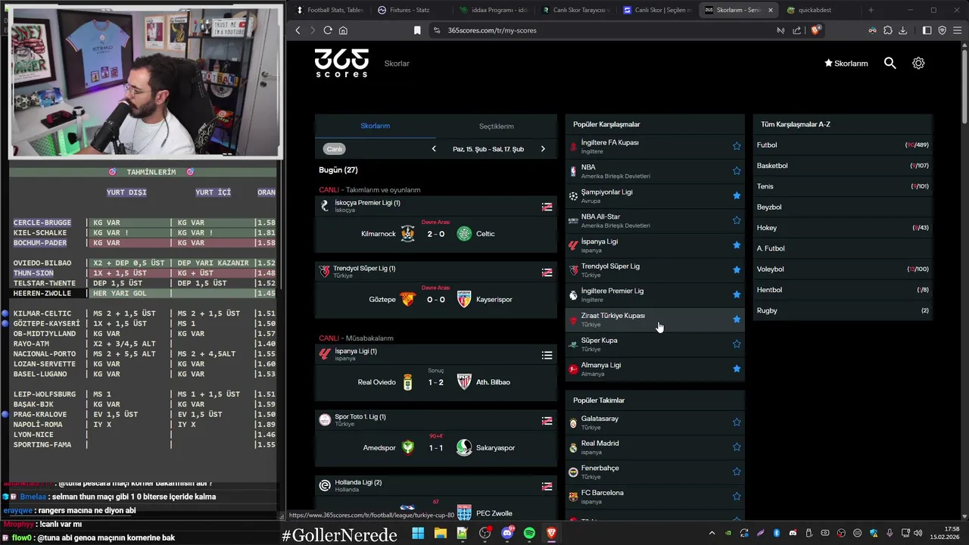Unfavorite Şampiyonlar Ligi with its star

click(x=737, y=195)
